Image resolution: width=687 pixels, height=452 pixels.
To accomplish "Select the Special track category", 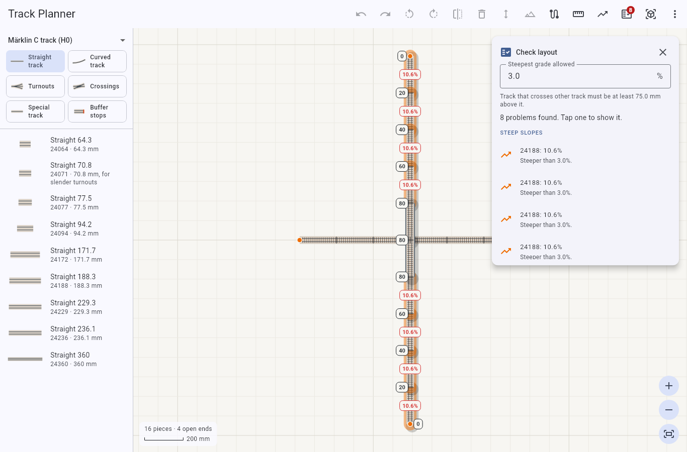I will click(x=35, y=111).
